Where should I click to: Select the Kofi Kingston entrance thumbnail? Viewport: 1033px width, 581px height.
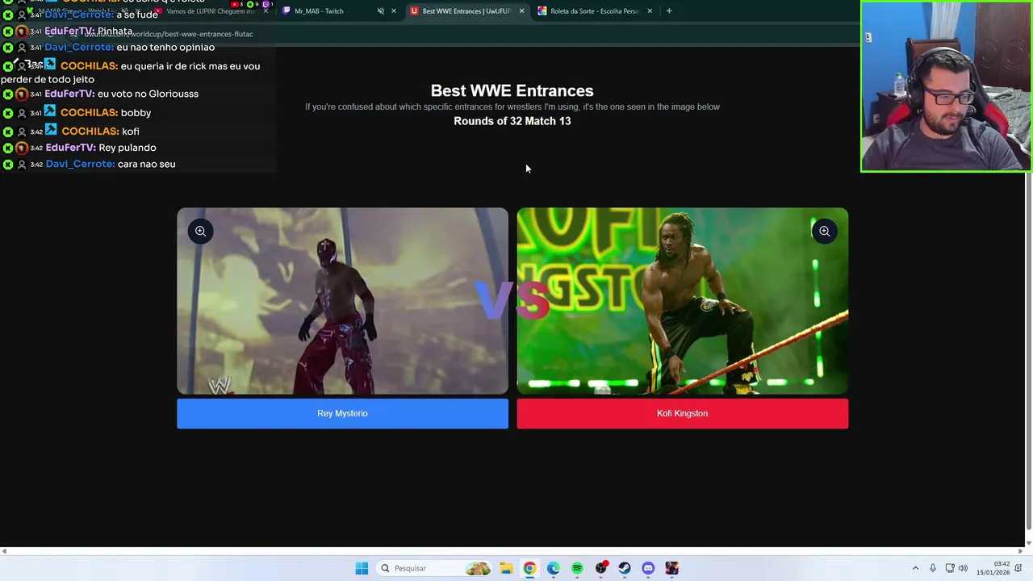tap(682, 301)
